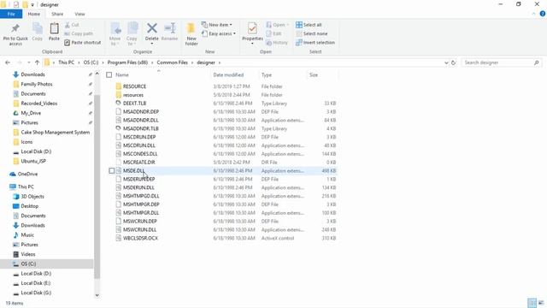547x308 pixels.
Task: Open the Easy access dropdown
Action: click(219, 33)
